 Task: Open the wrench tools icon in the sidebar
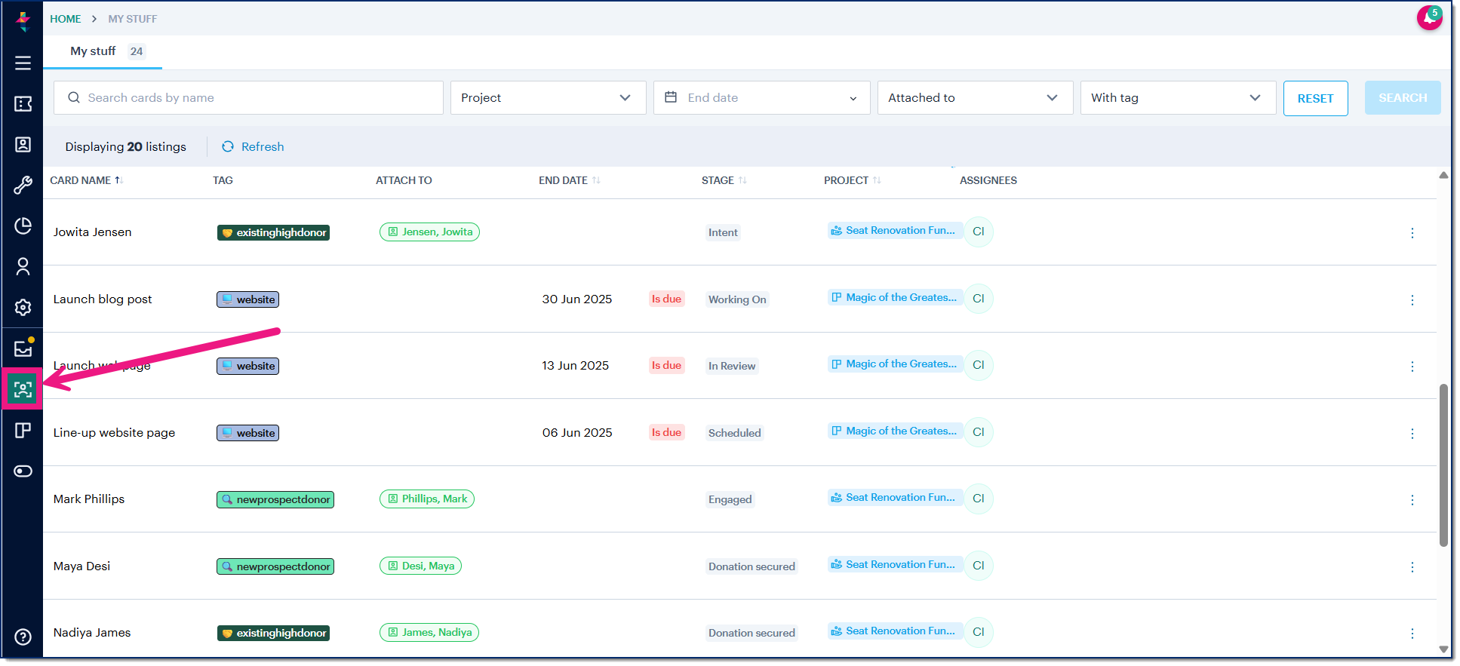23,186
